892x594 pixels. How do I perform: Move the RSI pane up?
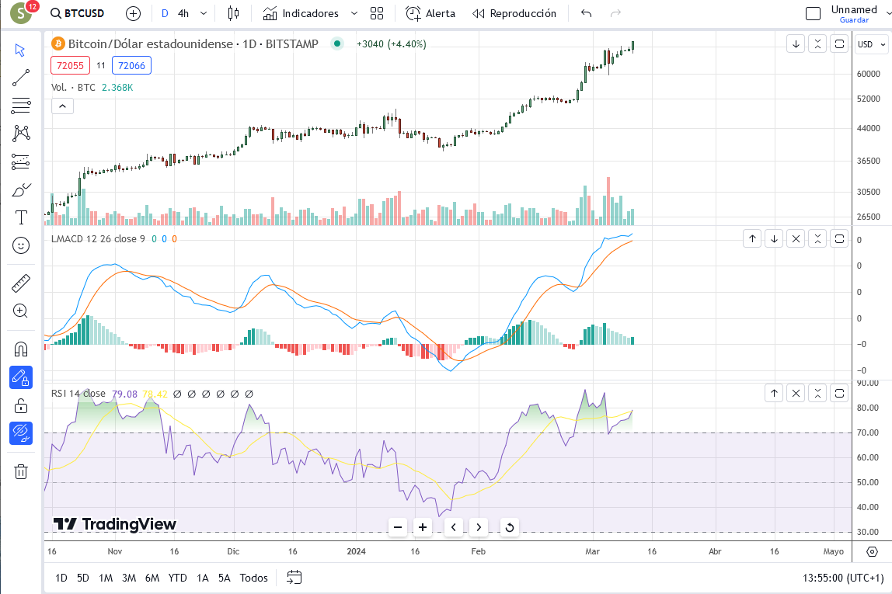tap(774, 394)
